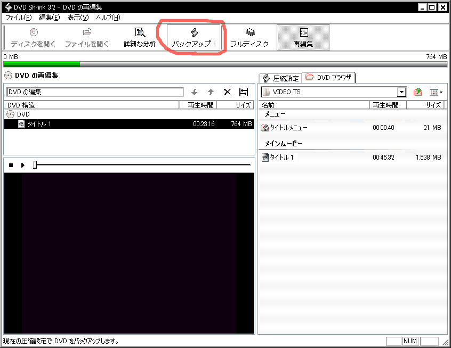Click the preview seek slider handle
Image resolution: width=451 pixels, height=348 pixels.
tap(35, 165)
